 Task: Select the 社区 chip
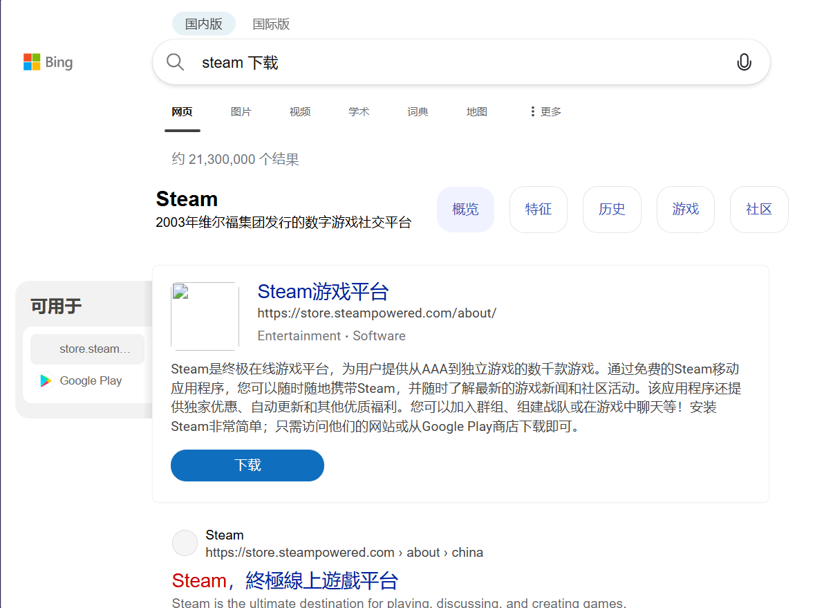pos(759,210)
